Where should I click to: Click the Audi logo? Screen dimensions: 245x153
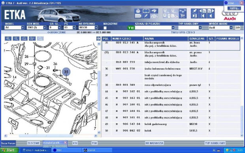(x=230, y=16)
